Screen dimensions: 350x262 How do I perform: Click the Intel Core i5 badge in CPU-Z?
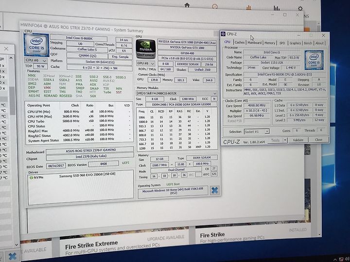(x=314, y=60)
